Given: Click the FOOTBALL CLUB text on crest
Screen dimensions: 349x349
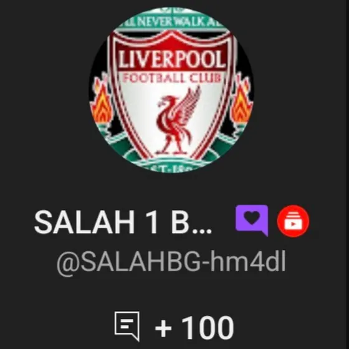Looking at the screenshot, I should [172, 79].
